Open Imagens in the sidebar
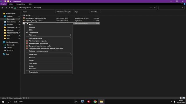 point(10,25)
